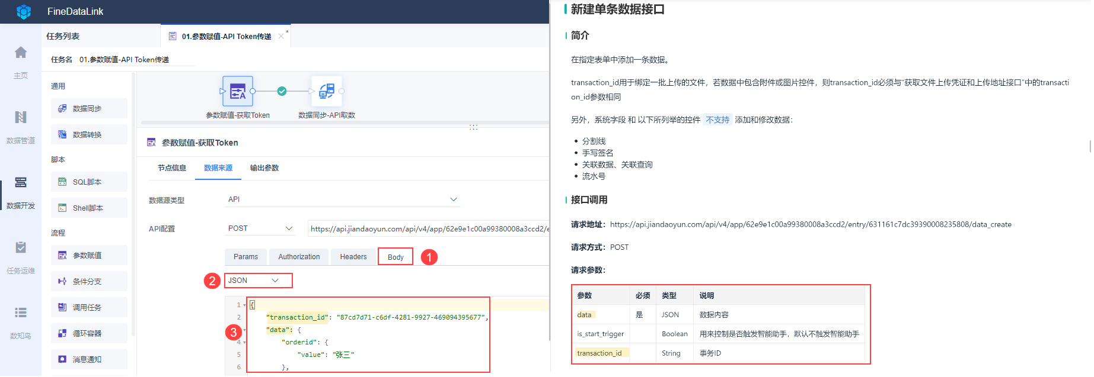The height and width of the screenshot is (377, 1094).
Task: Click the docs page scrollbar handle
Action: pos(1090,147)
